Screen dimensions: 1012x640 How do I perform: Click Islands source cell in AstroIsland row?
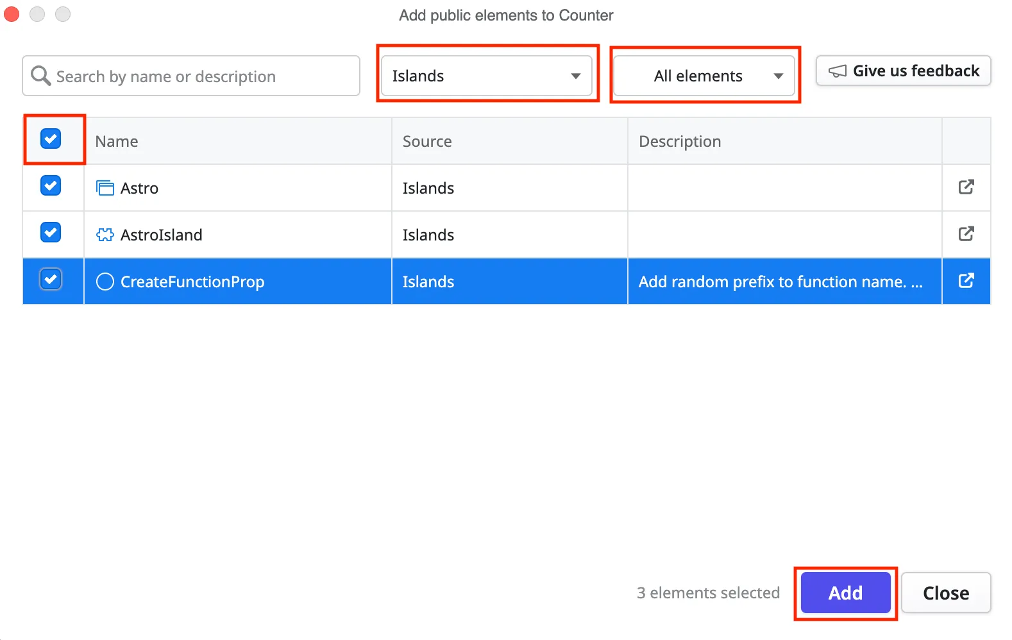point(509,235)
